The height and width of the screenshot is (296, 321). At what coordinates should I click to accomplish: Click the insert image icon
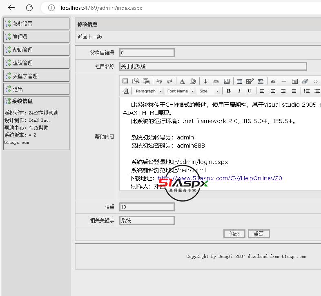[x=227, y=81]
